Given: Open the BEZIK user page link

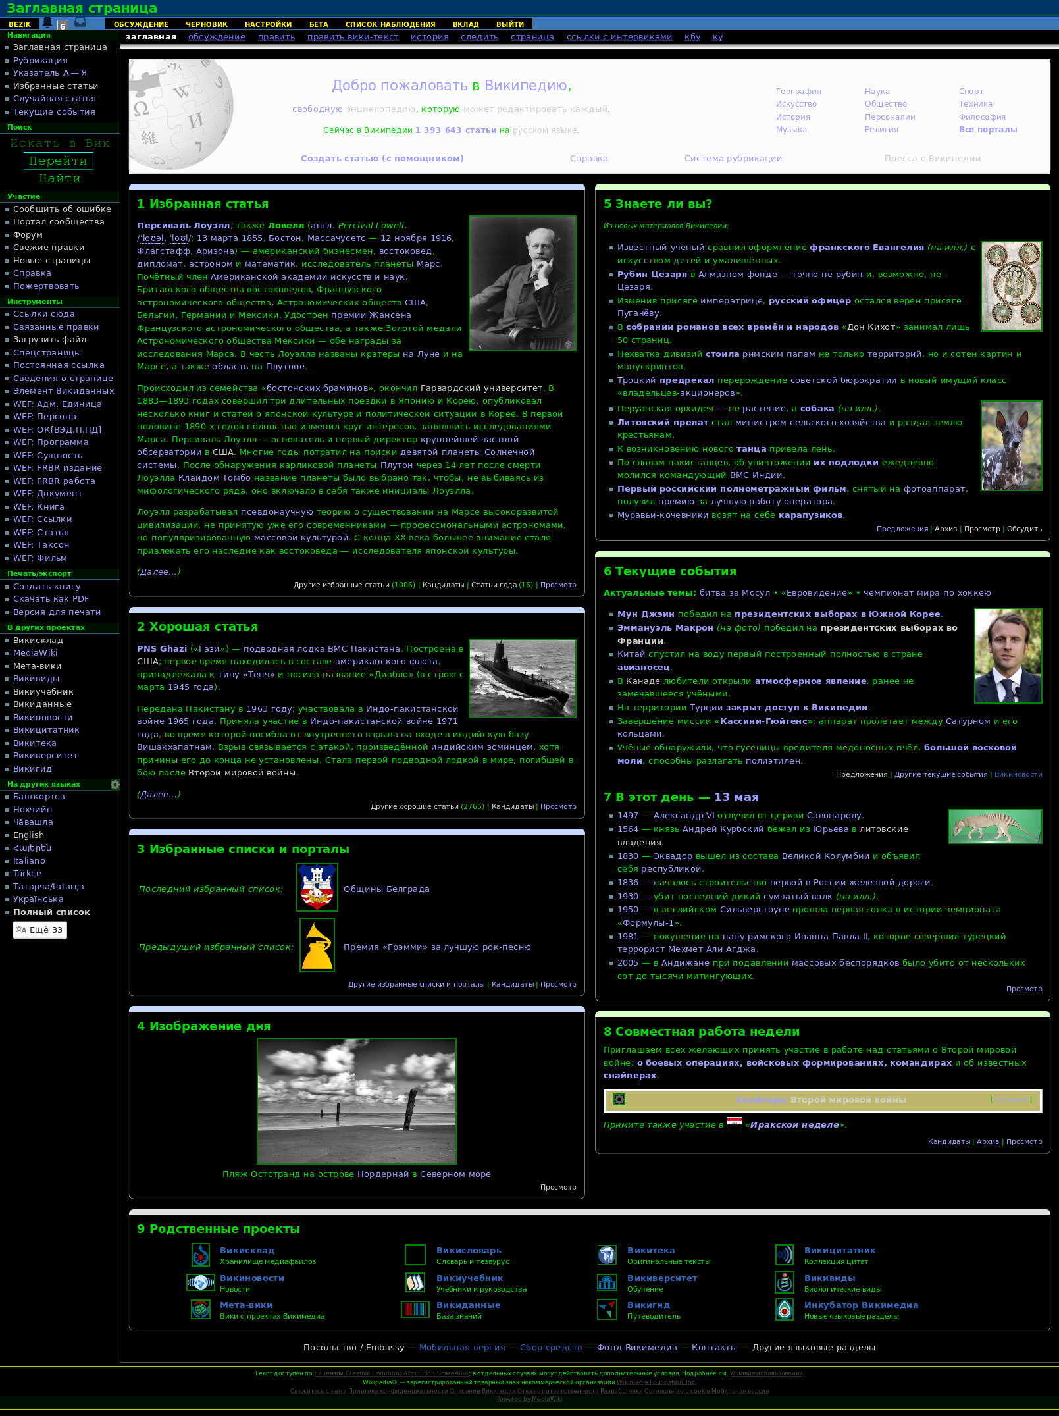Looking at the screenshot, I should (x=20, y=24).
